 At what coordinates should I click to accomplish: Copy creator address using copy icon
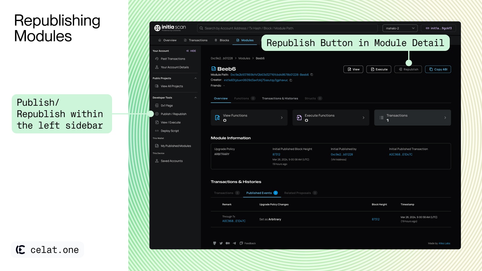[x=291, y=80]
